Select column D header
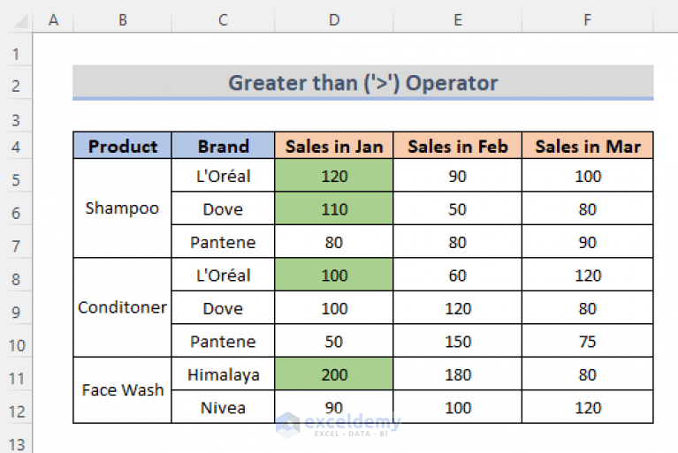This screenshot has height=453, width=678. tap(334, 19)
